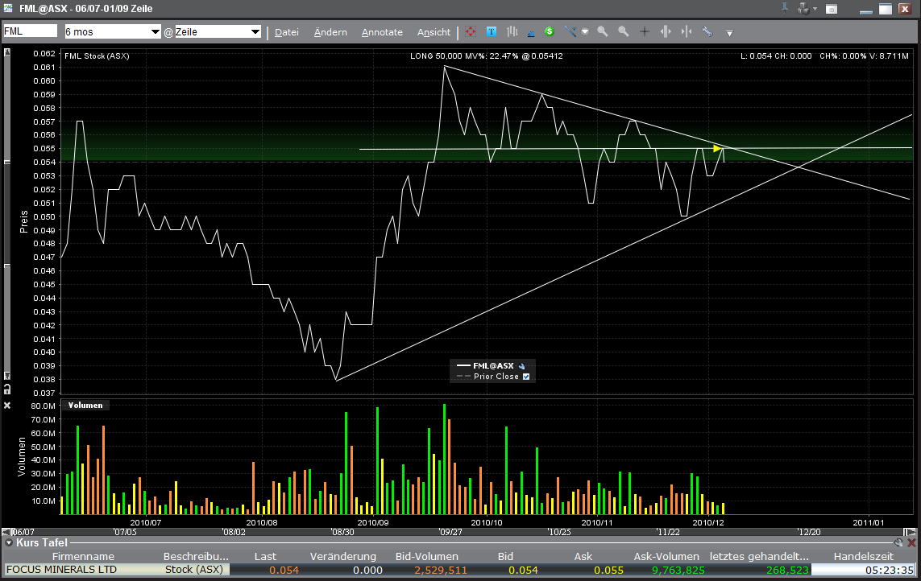
Task: Click the Ask-Volumen column header
Action: [666, 556]
